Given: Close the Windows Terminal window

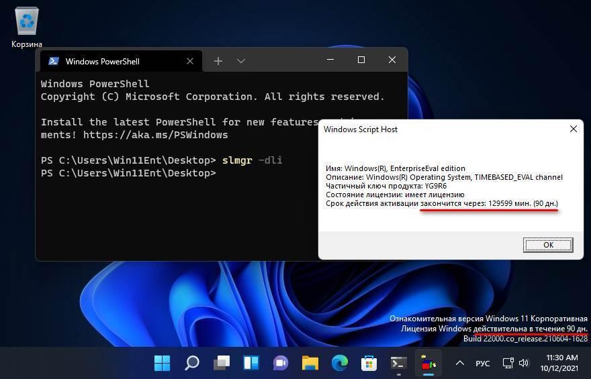Looking at the screenshot, I should pyautogui.click(x=392, y=60).
